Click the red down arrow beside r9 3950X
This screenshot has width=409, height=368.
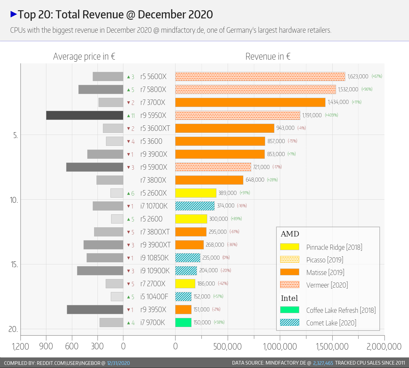pos(128,310)
